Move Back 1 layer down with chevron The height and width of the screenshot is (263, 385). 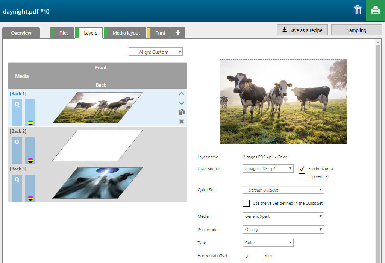[182, 103]
